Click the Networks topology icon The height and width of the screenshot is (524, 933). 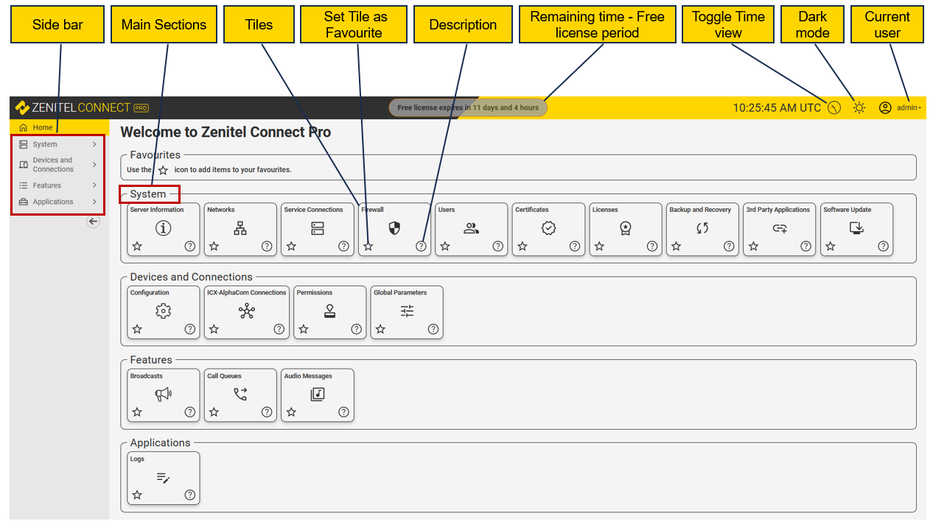click(240, 228)
